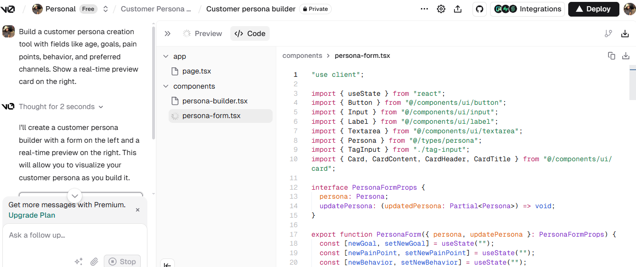Switch to the Preview tab
The height and width of the screenshot is (267, 636).
tap(202, 34)
